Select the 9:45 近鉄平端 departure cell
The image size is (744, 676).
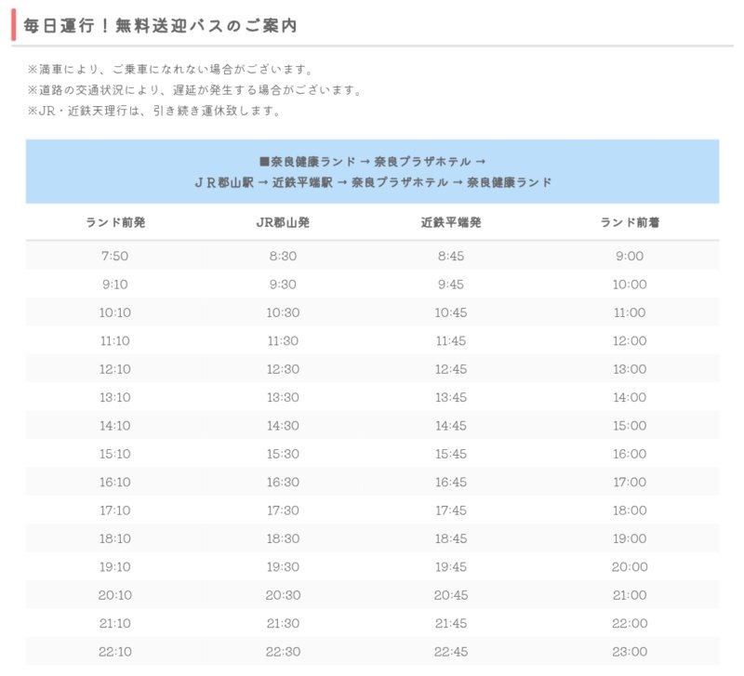[x=450, y=285]
